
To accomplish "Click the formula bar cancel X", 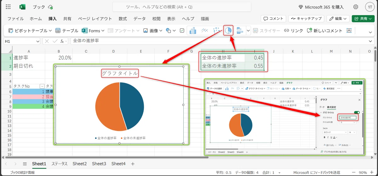I will point(47,41).
